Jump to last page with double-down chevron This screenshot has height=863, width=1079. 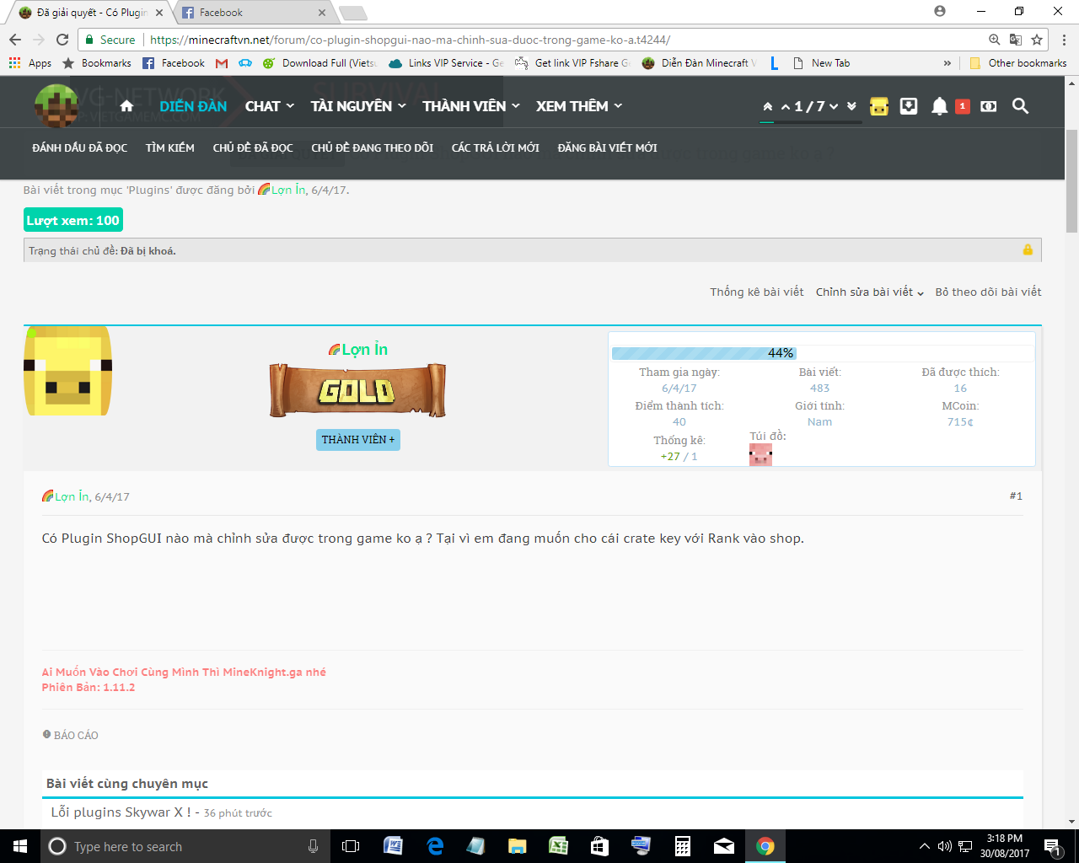tap(851, 107)
